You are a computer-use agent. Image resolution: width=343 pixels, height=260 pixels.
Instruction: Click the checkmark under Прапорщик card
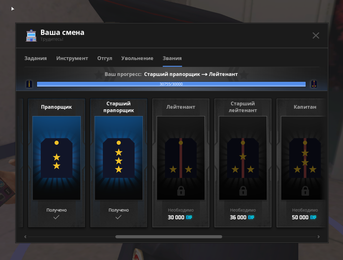point(57,217)
